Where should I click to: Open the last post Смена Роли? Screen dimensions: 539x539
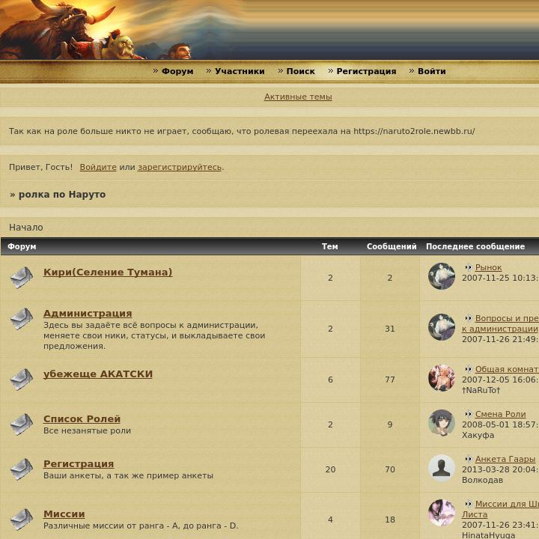[x=500, y=414]
